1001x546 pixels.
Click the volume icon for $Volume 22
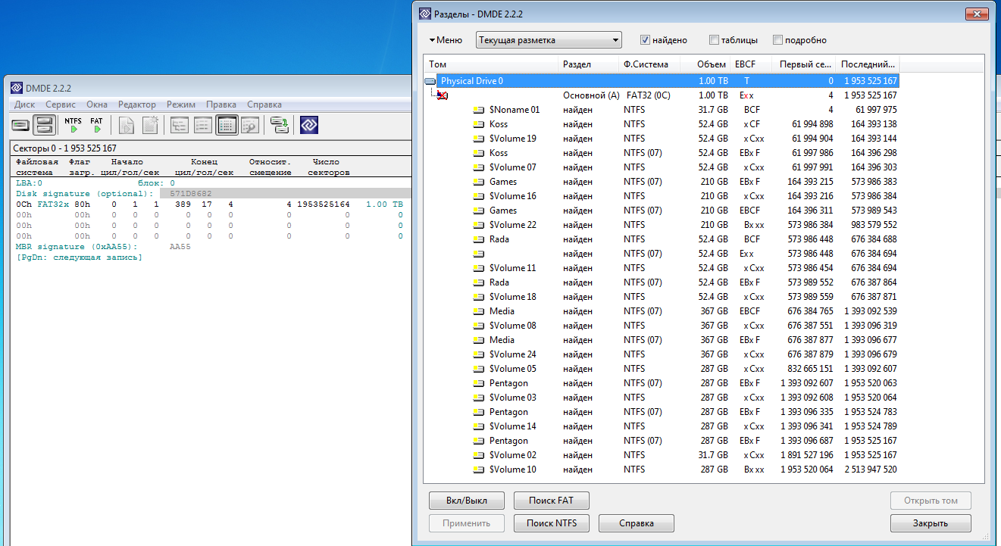coord(478,225)
